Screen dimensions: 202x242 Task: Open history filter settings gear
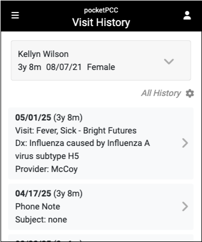(x=190, y=93)
